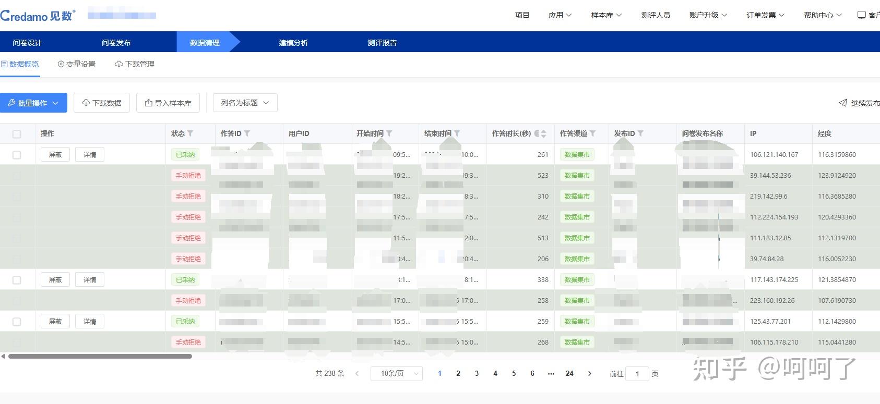Image resolution: width=880 pixels, height=404 pixels.
Task: Click the 作答时长 value 206
Action: click(543, 259)
